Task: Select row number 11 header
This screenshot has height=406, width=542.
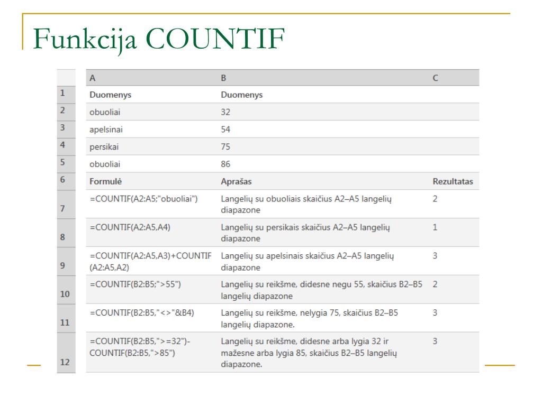Action: (66, 318)
